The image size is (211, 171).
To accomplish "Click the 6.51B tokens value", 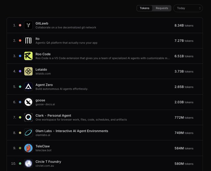I will pyautogui.click(x=184, y=56).
